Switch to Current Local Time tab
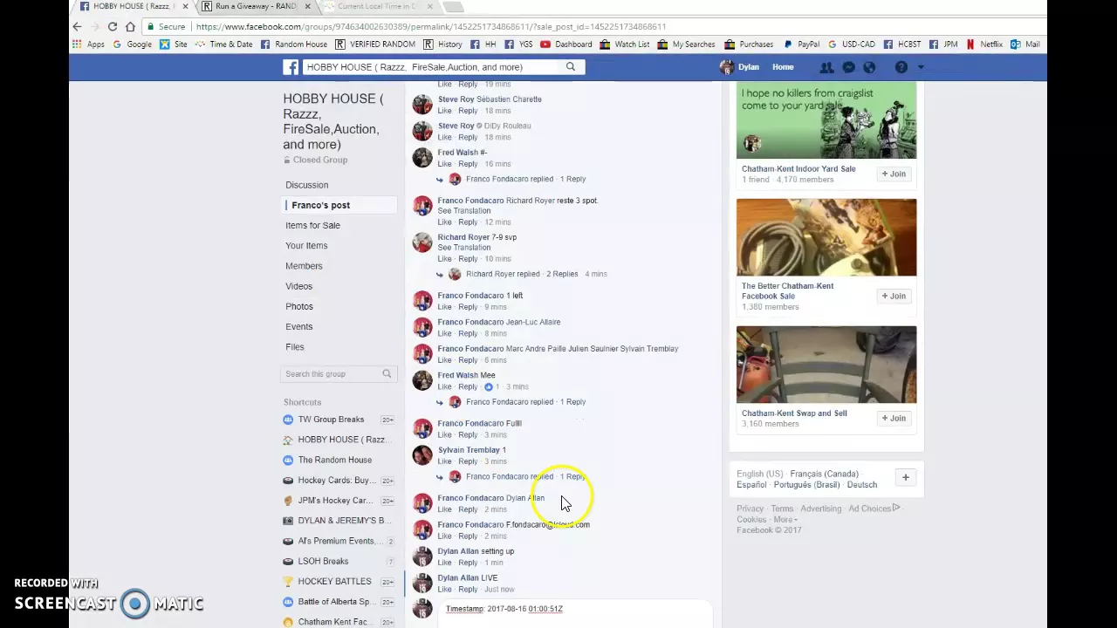The width and height of the screenshot is (1117, 628). point(377,6)
